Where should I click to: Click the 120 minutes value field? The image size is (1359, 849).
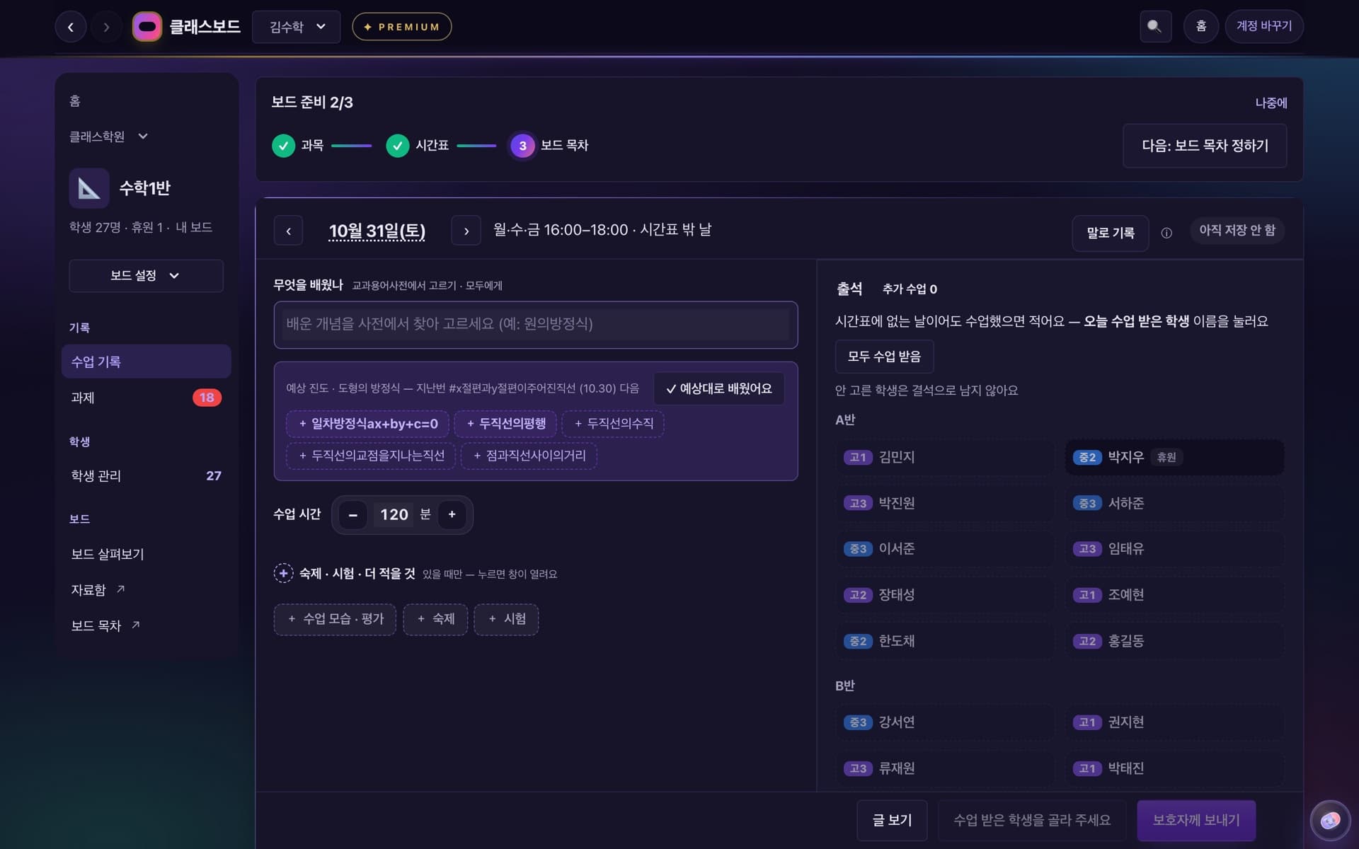[394, 514]
